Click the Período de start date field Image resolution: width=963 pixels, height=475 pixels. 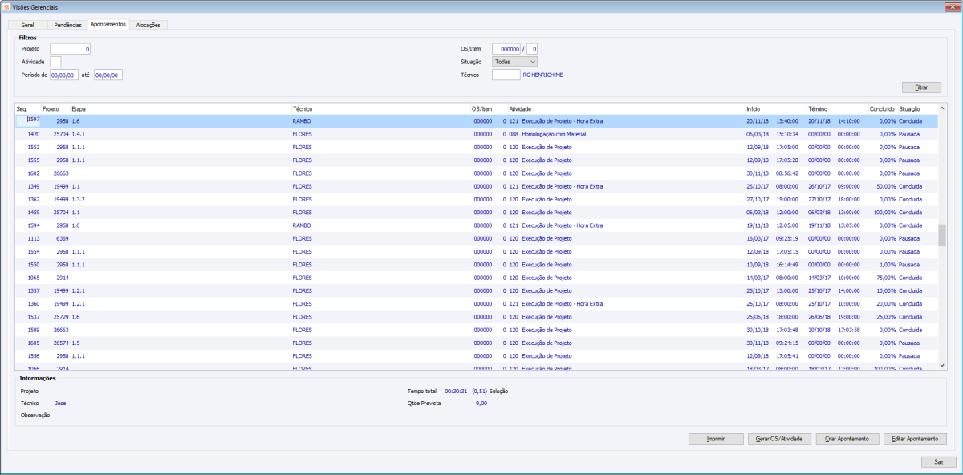pyautogui.click(x=63, y=75)
